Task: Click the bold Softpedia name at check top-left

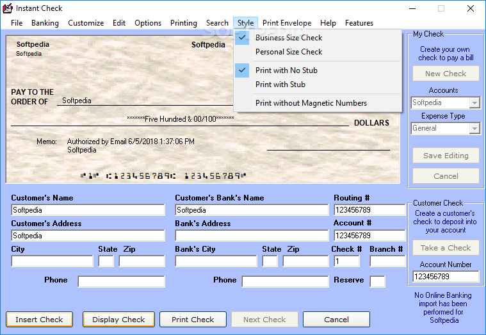Action: click(x=33, y=44)
